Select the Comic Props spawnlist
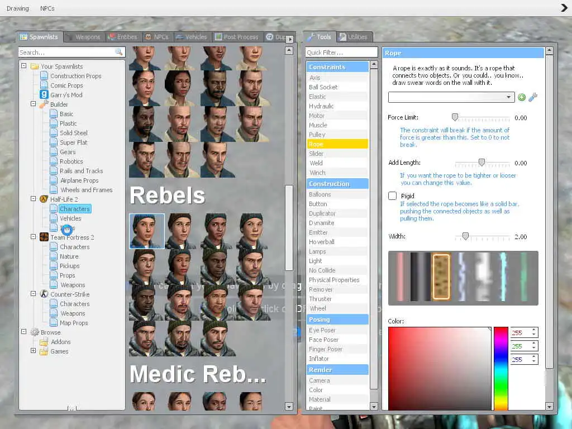Screen dimensions: 572x429 coord(66,85)
